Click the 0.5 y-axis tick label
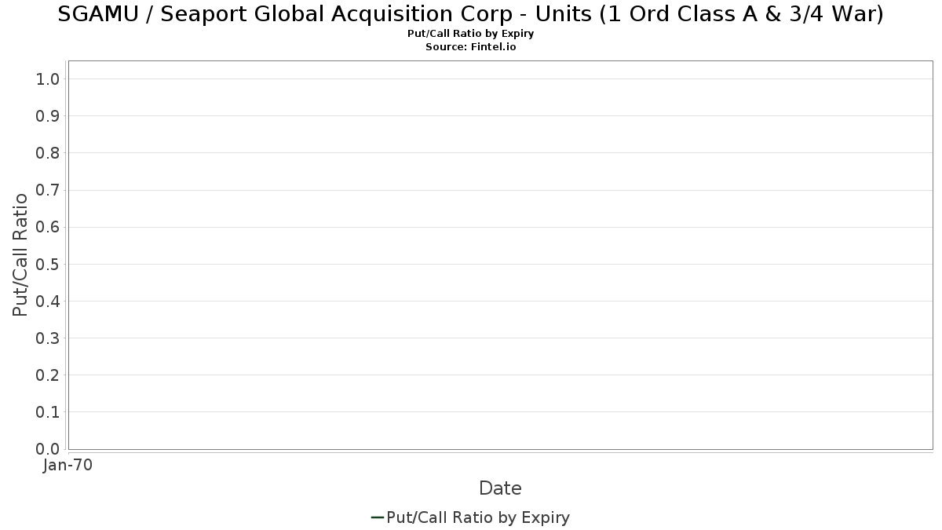Image resolution: width=942 pixels, height=530 pixels. pyautogui.click(x=48, y=264)
